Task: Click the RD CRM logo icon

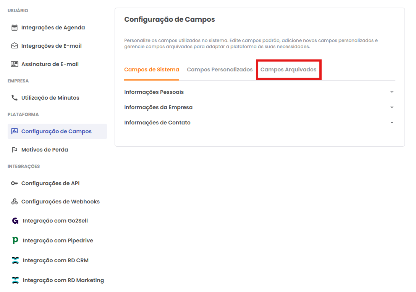Action: click(x=15, y=260)
